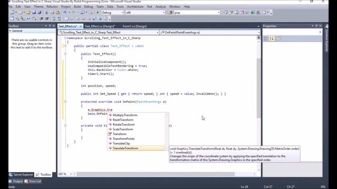This screenshot has height=189, width=337.
Task: Open the Server Explorer tab
Action: 21,175
